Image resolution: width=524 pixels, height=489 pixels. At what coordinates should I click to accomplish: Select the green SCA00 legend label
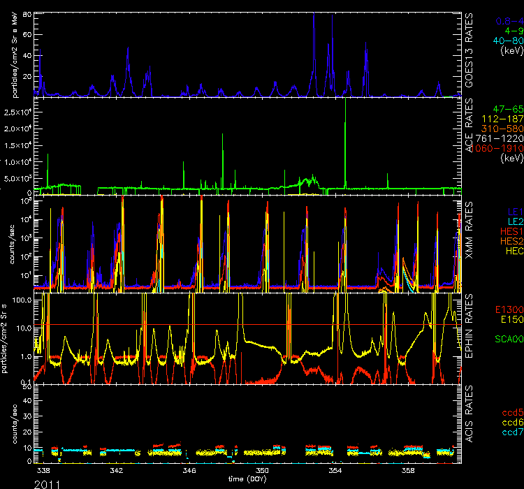click(507, 340)
